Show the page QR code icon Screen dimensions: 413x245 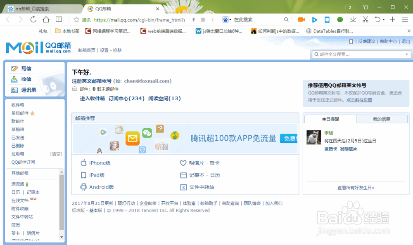click(x=203, y=20)
